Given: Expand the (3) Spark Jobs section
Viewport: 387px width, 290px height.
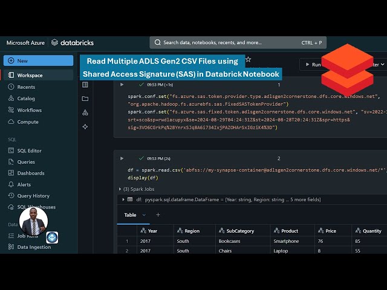Looking at the screenshot, I should tap(137, 189).
